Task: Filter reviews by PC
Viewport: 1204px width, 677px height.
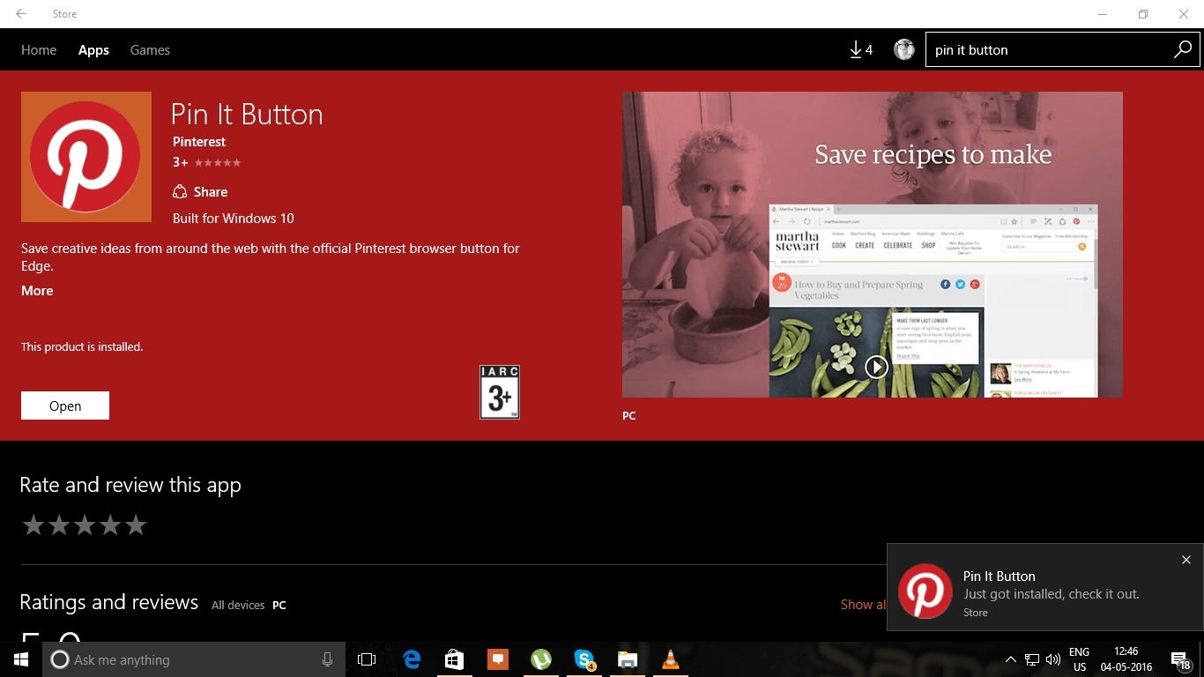Action: tap(279, 605)
